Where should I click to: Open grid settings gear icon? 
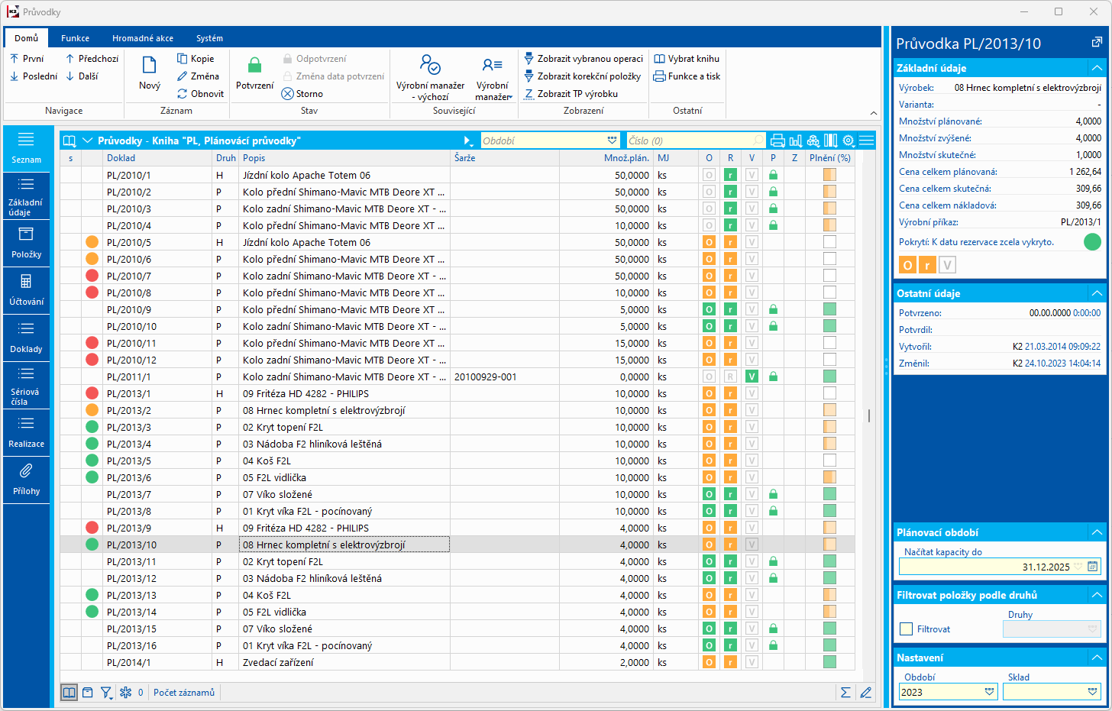pyautogui.click(x=849, y=141)
